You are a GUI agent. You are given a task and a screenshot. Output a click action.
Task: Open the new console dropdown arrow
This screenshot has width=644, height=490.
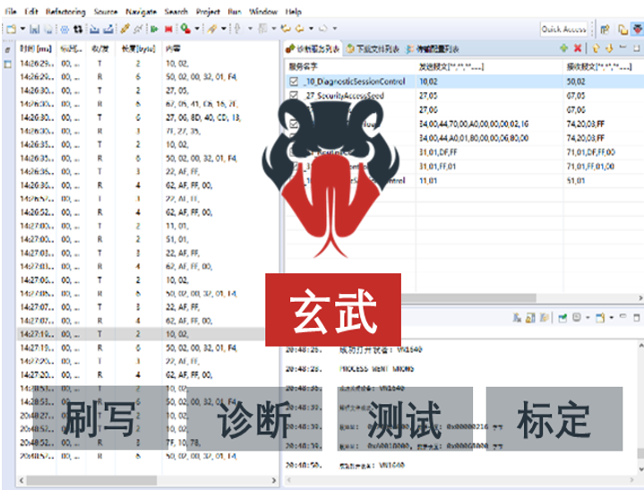[611, 317]
